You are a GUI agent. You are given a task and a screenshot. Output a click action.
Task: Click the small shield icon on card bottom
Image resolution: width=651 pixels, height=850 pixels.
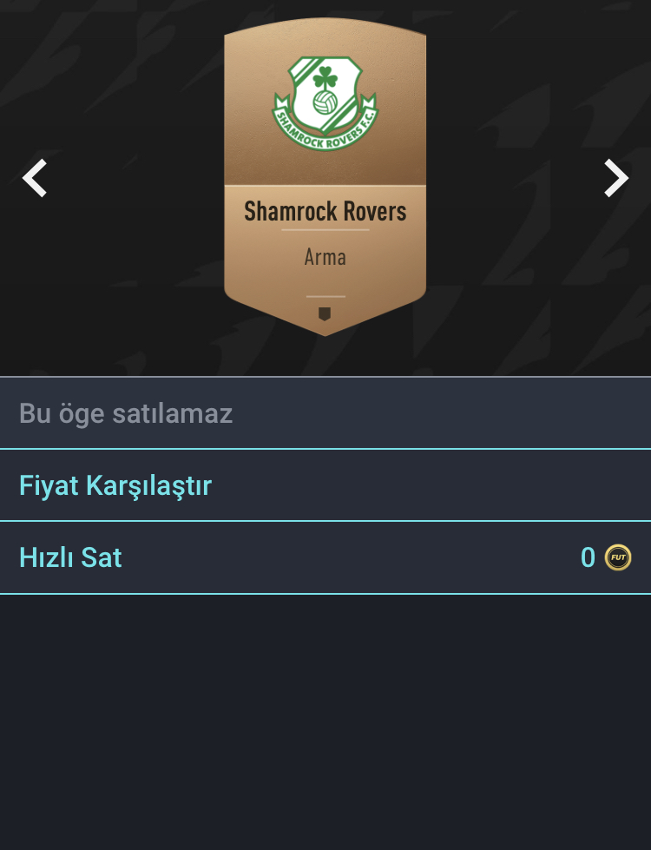[x=325, y=314]
